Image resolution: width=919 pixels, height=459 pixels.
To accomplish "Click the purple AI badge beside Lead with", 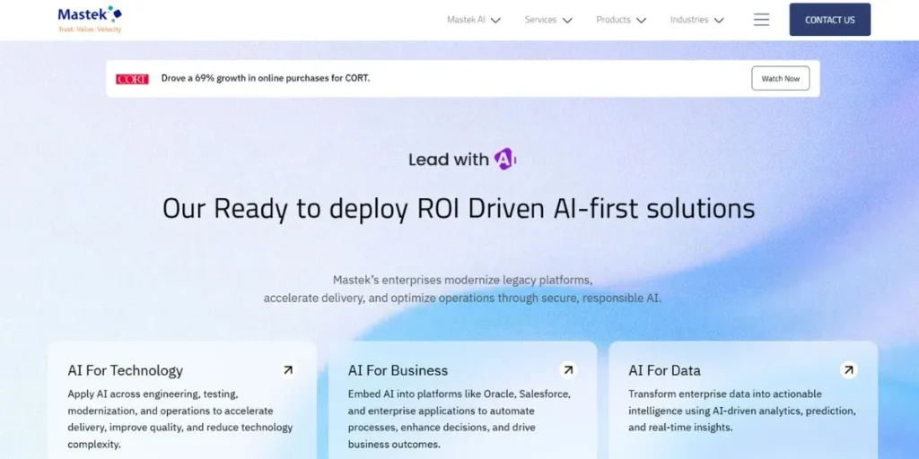I will [505, 160].
